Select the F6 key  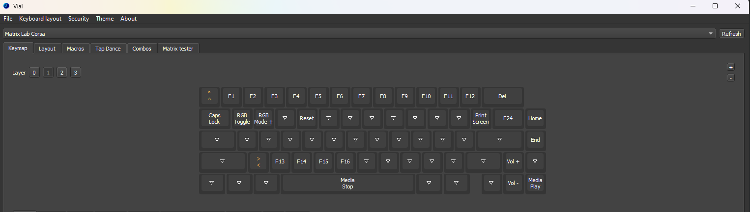click(340, 96)
